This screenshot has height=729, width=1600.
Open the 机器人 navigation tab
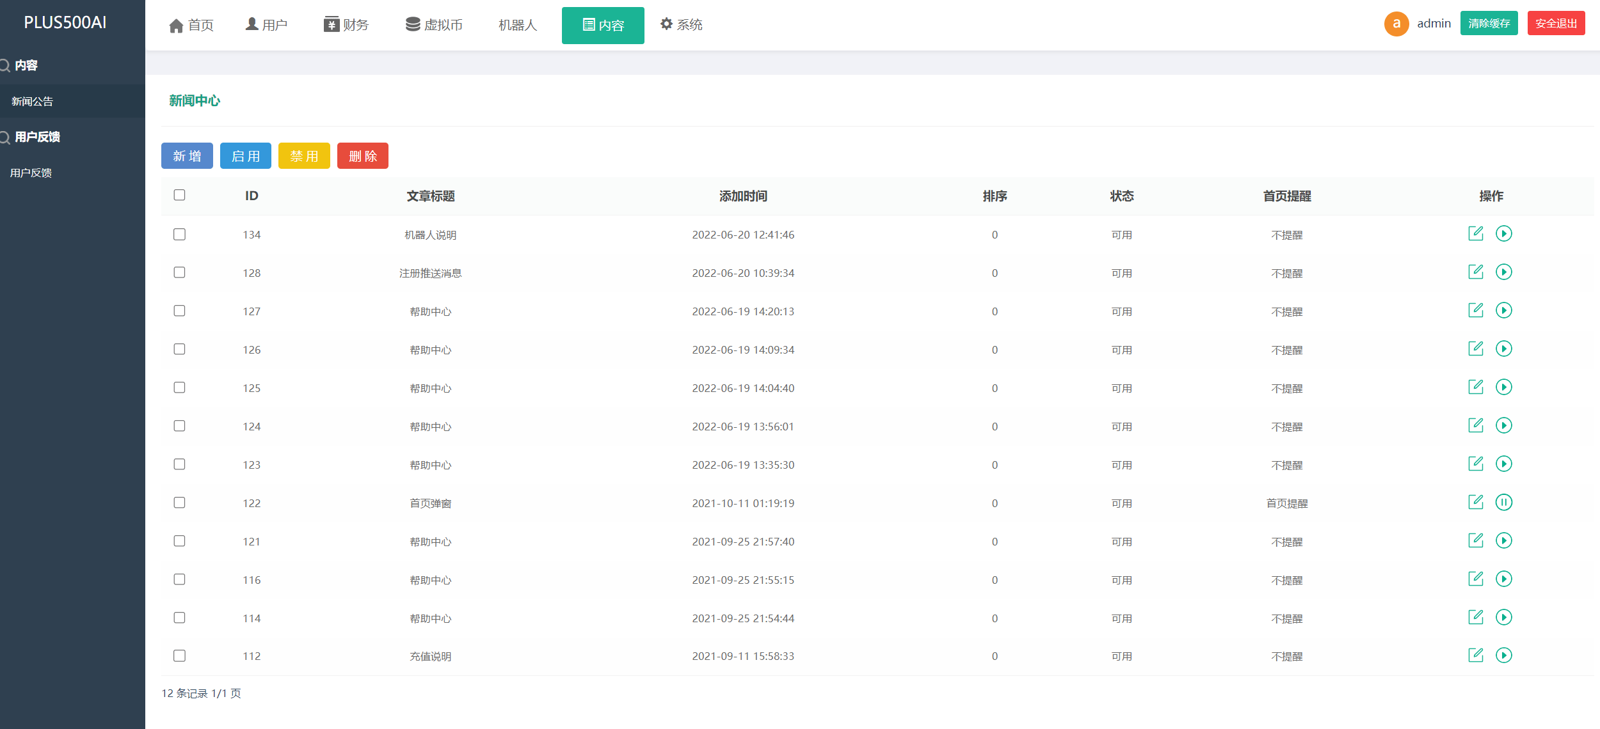click(517, 25)
